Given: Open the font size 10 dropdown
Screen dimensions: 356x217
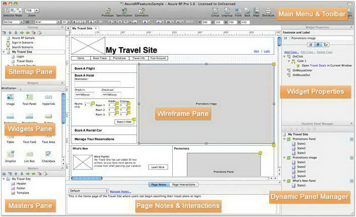Looking at the screenshot, I should [69, 22].
